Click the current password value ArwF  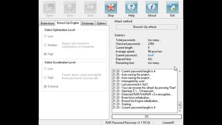151,55
